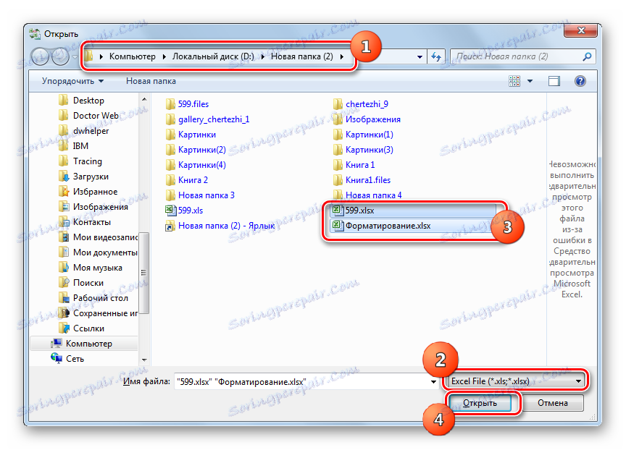Toggle the preview pane icon

[554, 81]
